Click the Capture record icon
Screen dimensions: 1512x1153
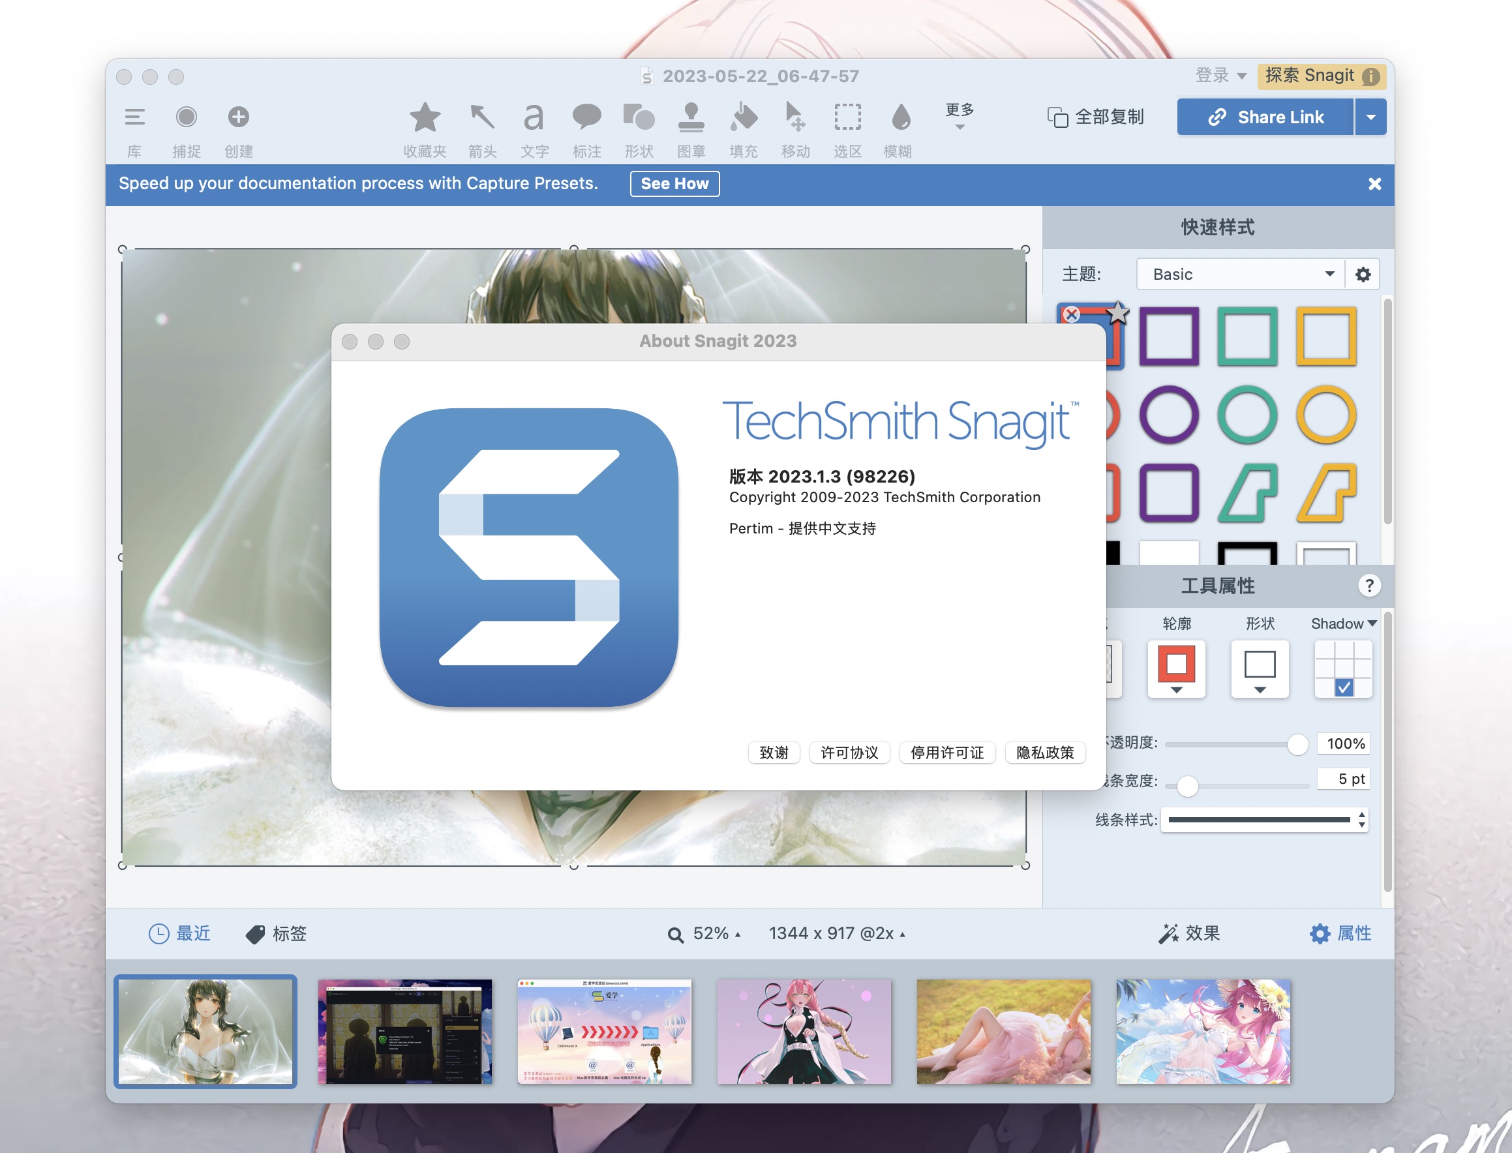coord(186,117)
